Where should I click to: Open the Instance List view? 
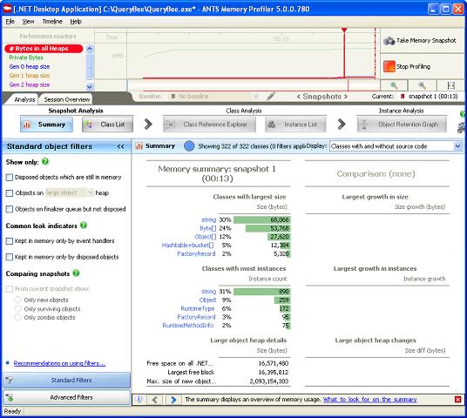click(295, 125)
